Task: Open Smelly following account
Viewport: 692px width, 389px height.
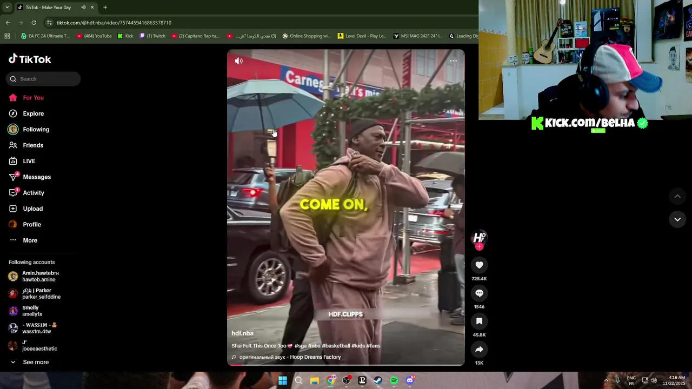Action: click(x=25, y=311)
